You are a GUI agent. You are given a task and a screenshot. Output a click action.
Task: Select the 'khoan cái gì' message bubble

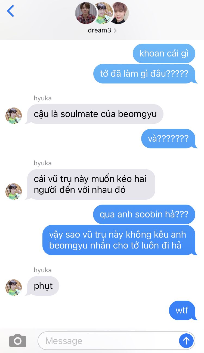[164, 53]
